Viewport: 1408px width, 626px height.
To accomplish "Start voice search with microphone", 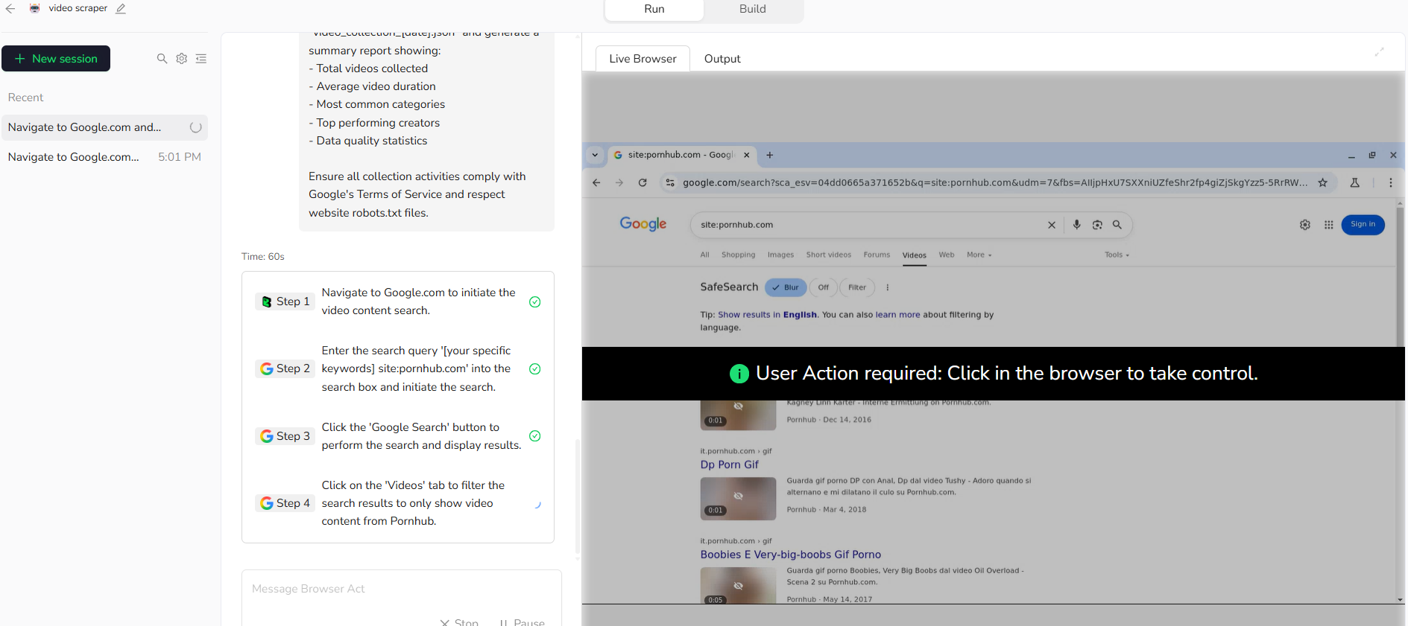I will pyautogui.click(x=1076, y=225).
